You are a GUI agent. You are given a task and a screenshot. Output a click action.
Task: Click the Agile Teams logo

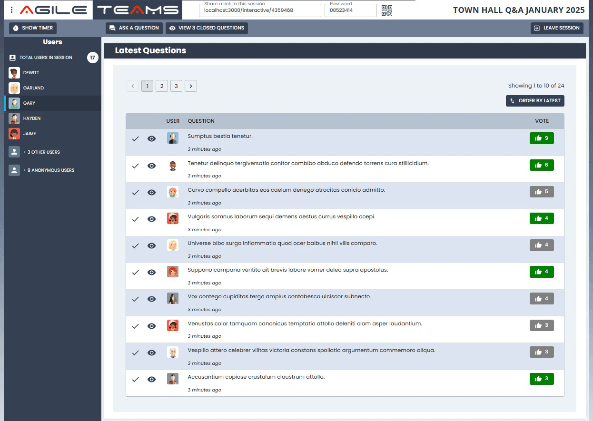(x=100, y=10)
